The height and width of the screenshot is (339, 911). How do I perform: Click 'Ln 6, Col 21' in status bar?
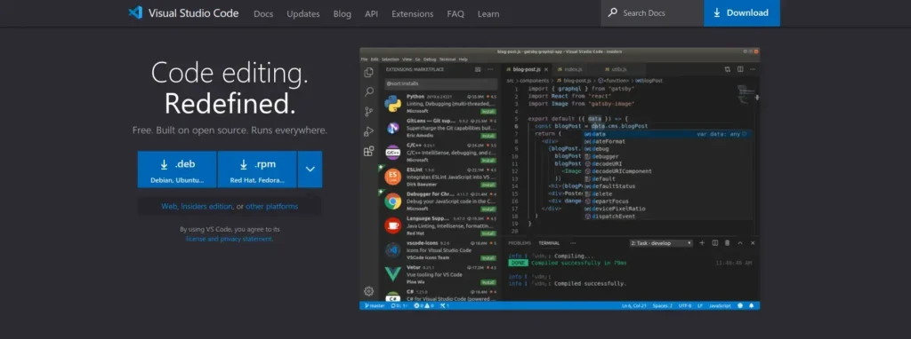click(x=633, y=305)
